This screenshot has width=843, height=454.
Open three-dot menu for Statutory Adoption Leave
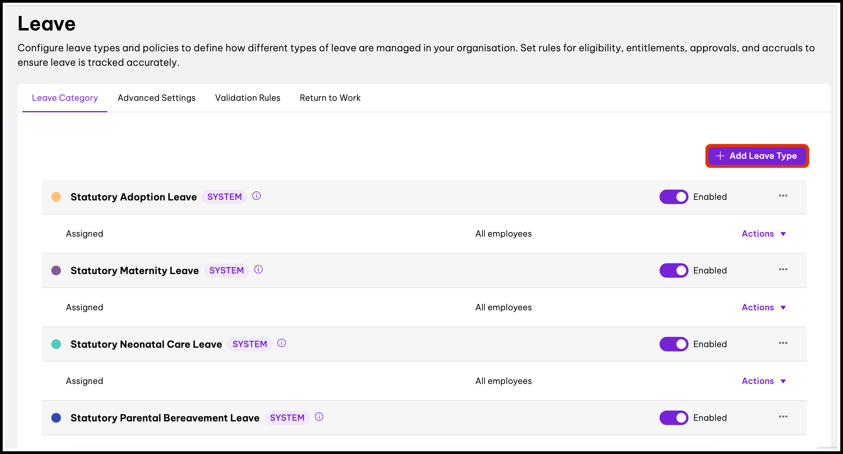coord(783,196)
